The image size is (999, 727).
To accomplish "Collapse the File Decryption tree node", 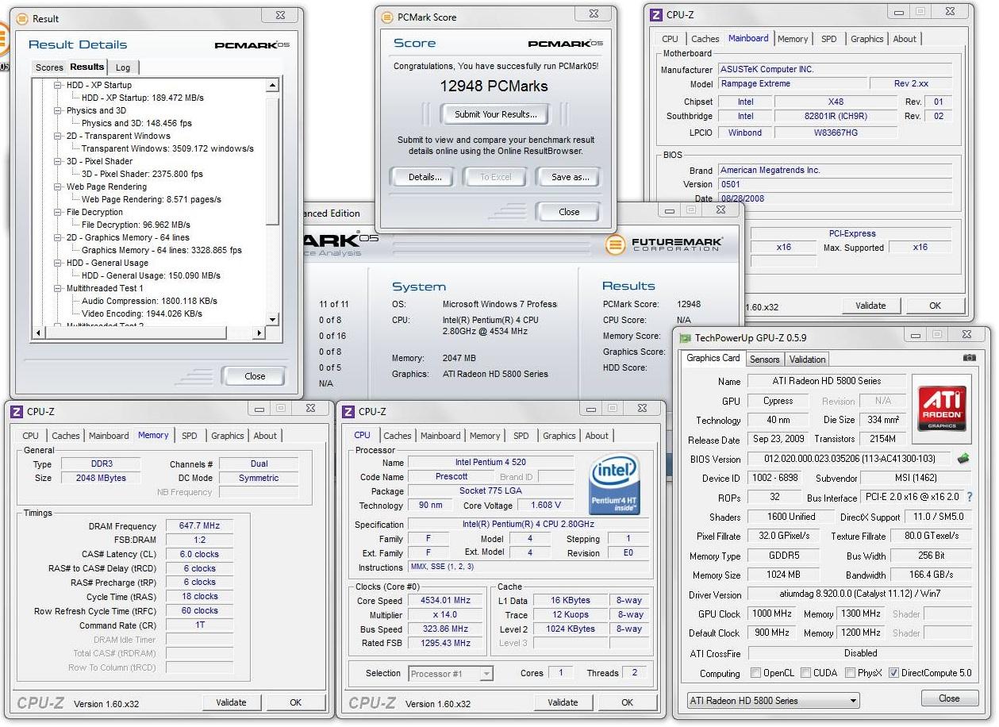I will (x=58, y=212).
